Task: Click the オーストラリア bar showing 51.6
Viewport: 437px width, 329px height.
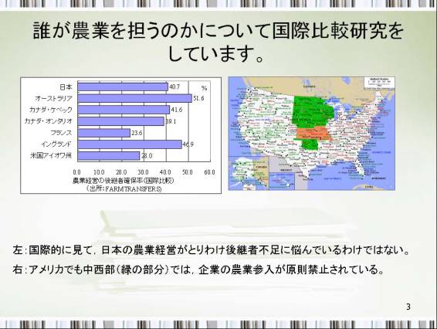Action: 135,98
